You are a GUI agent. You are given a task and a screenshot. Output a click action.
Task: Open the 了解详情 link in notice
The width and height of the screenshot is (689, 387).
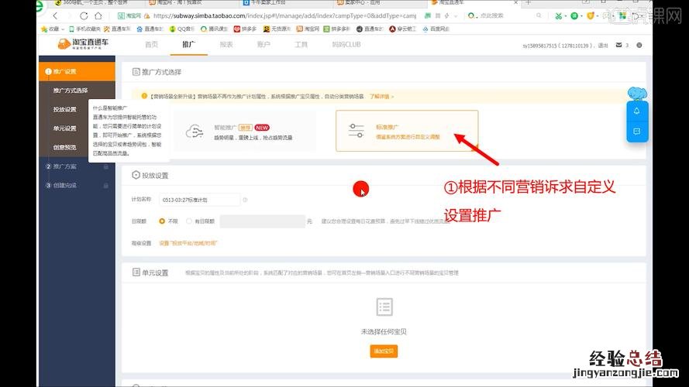pos(381,97)
